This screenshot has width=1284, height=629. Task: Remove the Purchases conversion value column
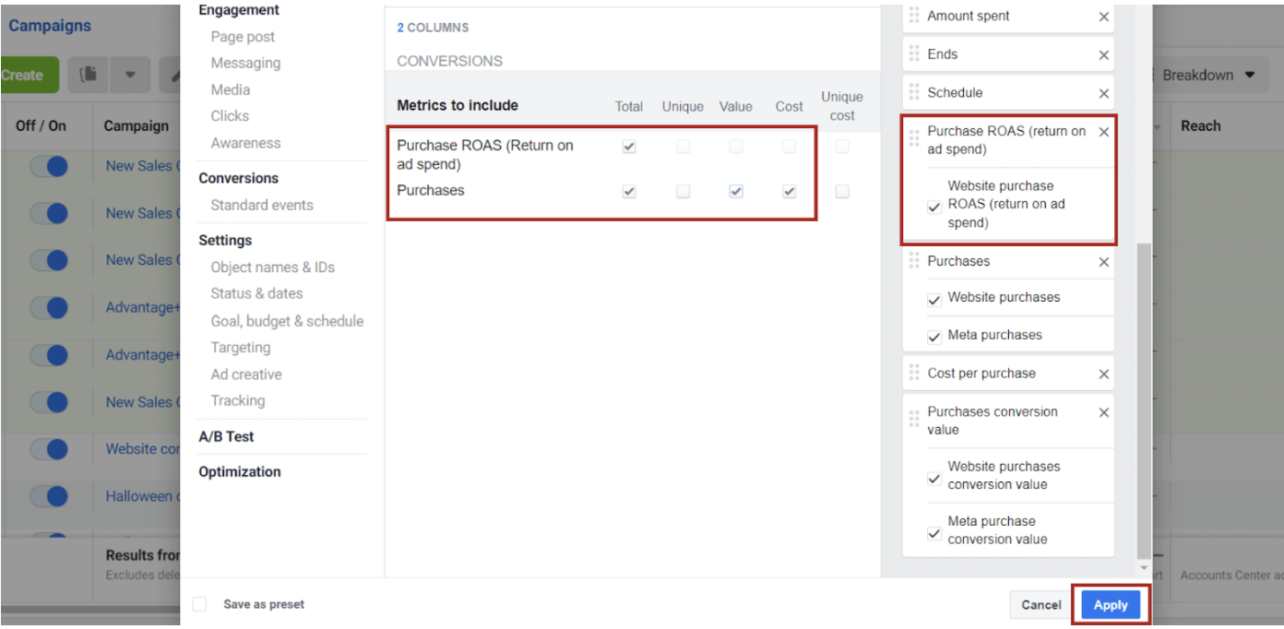point(1103,412)
